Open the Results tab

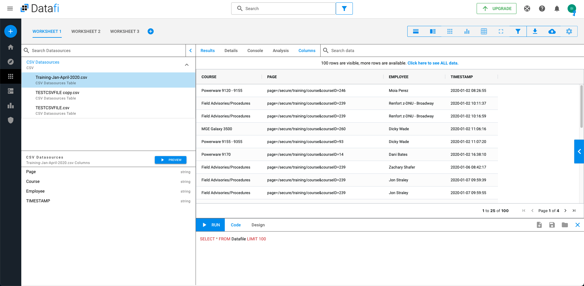(208, 51)
